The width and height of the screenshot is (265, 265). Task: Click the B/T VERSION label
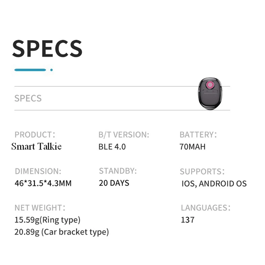click(x=124, y=135)
